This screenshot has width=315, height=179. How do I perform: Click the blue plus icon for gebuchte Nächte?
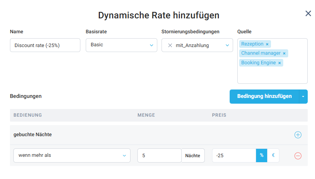click(298, 135)
